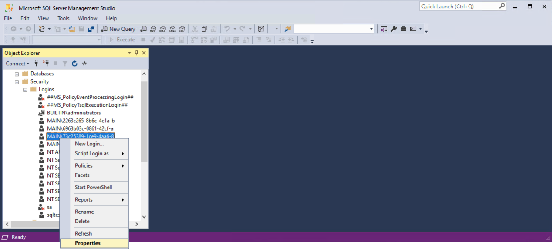Screen dimensions: 553x249
Task: Select Start PowerShell menu entry
Action: pyautogui.click(x=94, y=187)
